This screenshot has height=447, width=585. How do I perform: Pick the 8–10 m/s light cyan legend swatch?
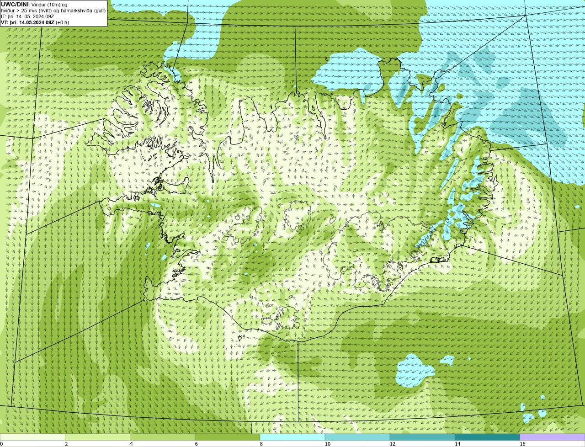(x=292, y=437)
